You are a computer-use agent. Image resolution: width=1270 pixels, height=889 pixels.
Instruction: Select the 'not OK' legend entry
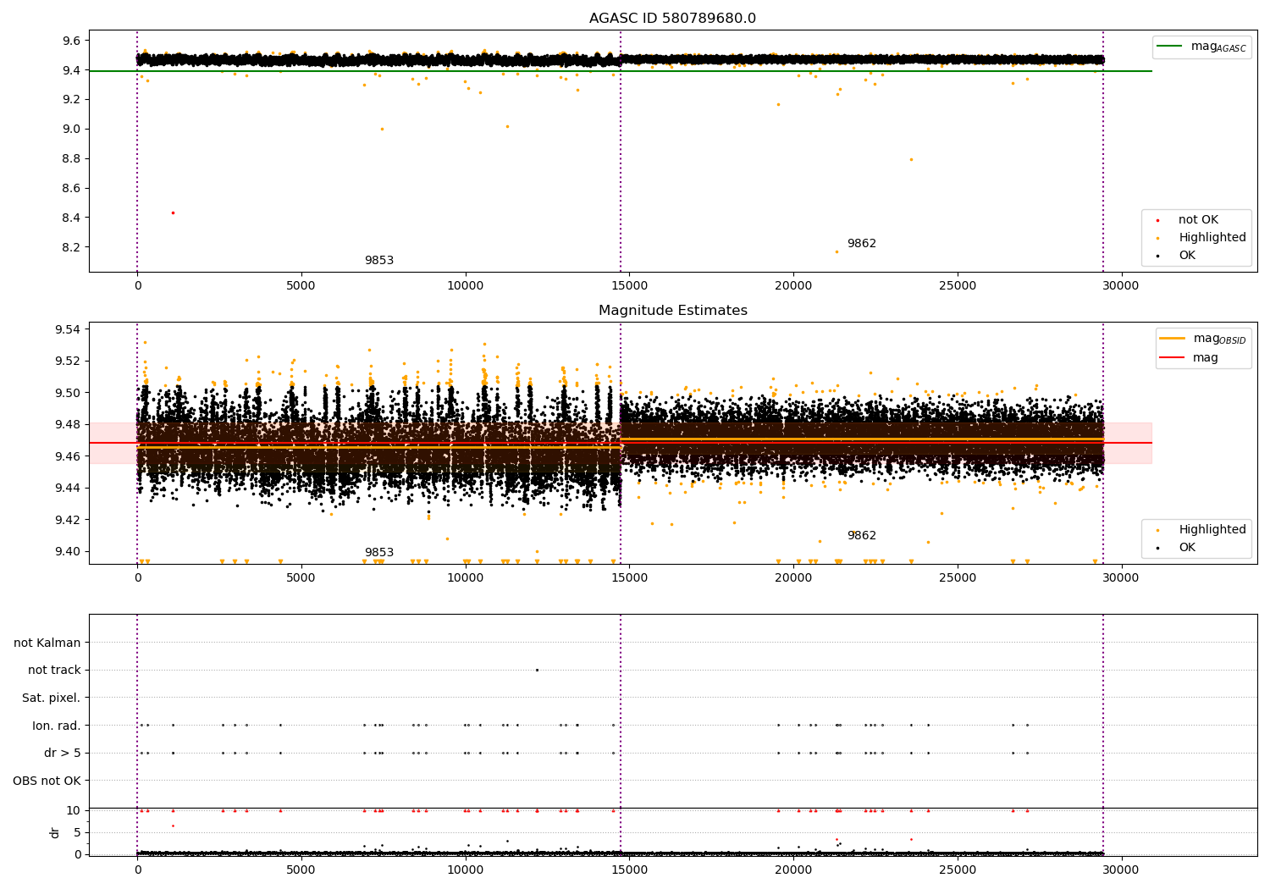1198,219
